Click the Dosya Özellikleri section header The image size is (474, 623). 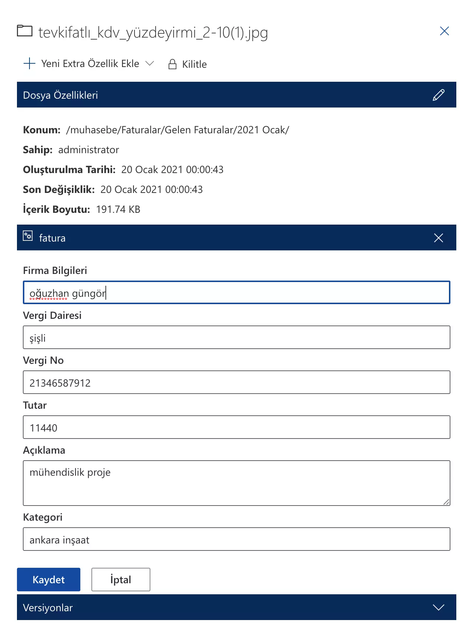coord(237,95)
